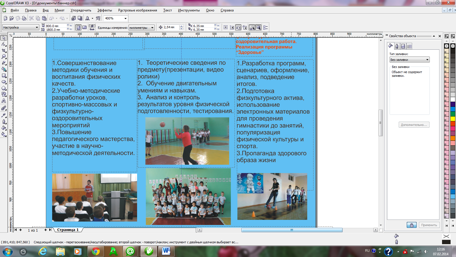Toggle portrait page orientation
The width and height of the screenshot is (456, 257).
pyautogui.click(x=78, y=27)
